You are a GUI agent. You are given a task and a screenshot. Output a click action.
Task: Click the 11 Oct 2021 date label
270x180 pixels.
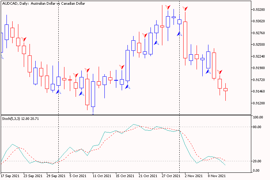(102, 176)
